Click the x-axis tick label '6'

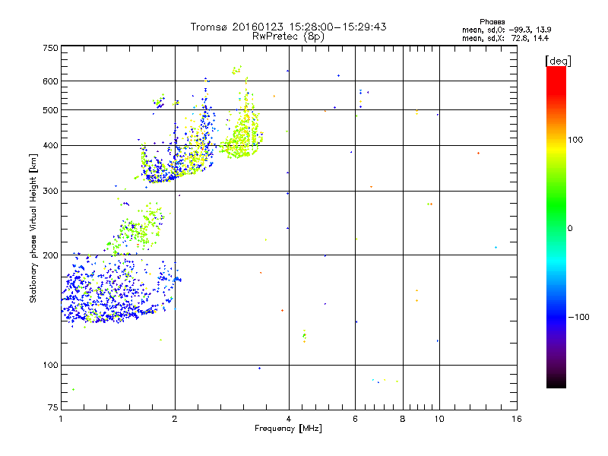coord(355,419)
